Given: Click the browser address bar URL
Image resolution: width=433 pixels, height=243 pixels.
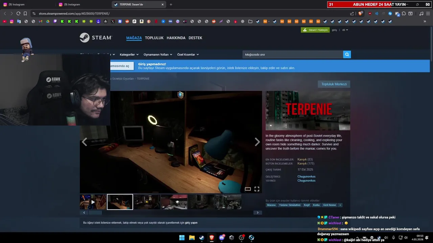Looking at the screenshot, I should (74, 13).
